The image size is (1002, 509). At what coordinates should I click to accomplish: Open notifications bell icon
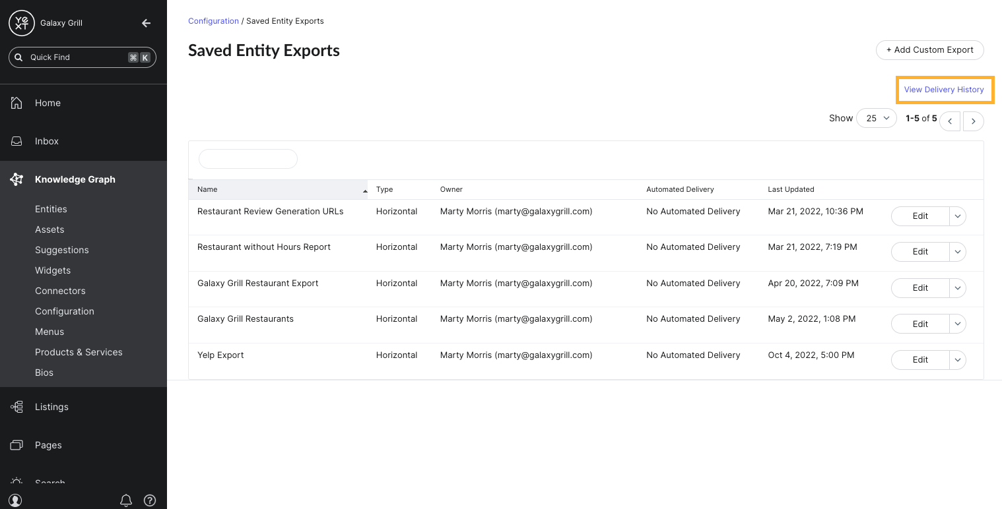(x=126, y=500)
